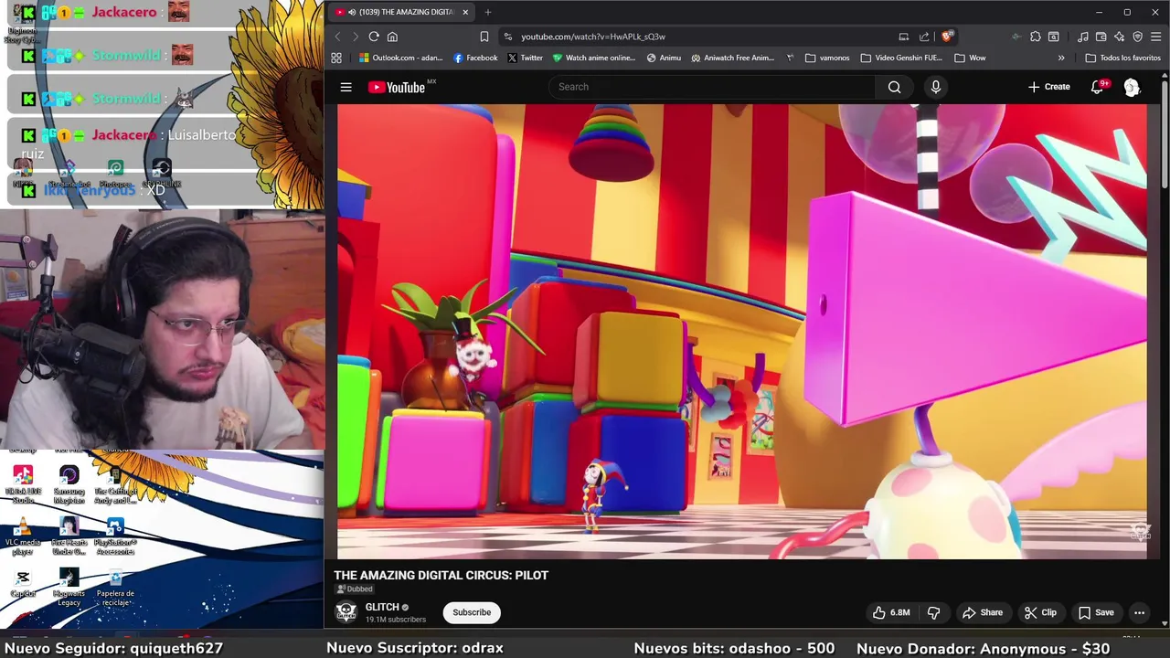The image size is (1170, 658).
Task: Click the video player frame
Action: point(742,331)
